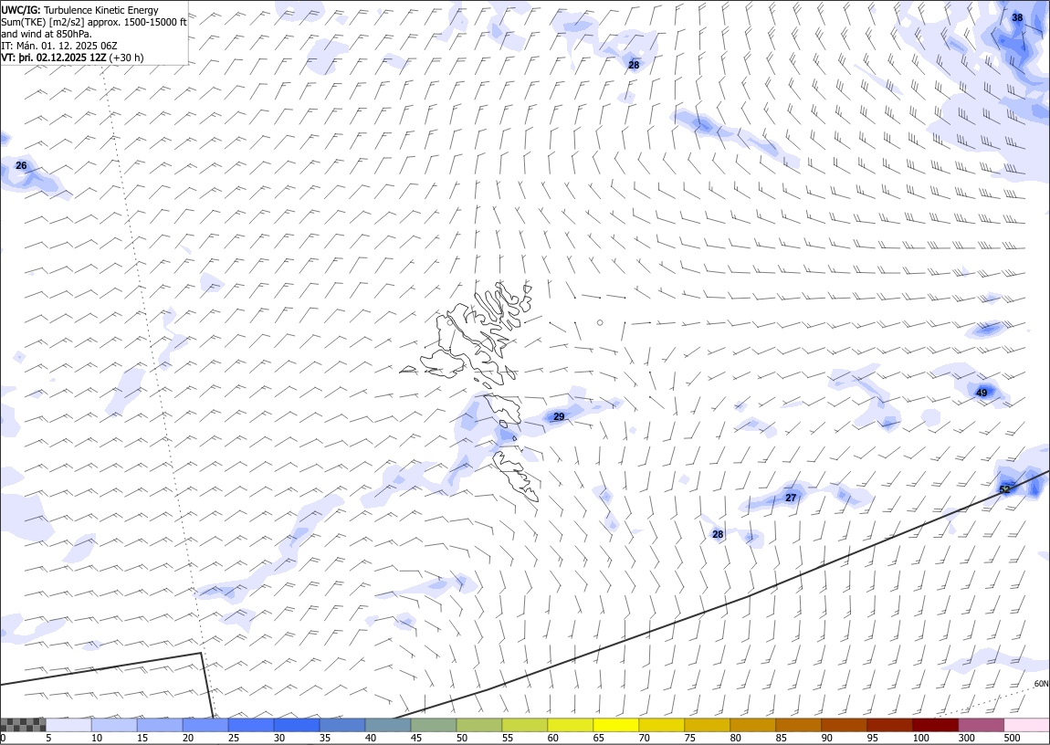Click the 45–50 sage green legend swatch
Viewport: 1050px width, 745px height.
pyautogui.click(x=434, y=725)
